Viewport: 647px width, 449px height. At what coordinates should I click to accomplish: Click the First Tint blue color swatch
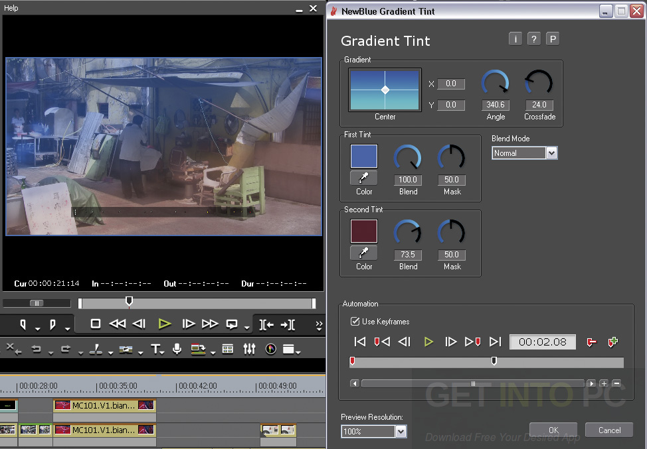click(364, 156)
